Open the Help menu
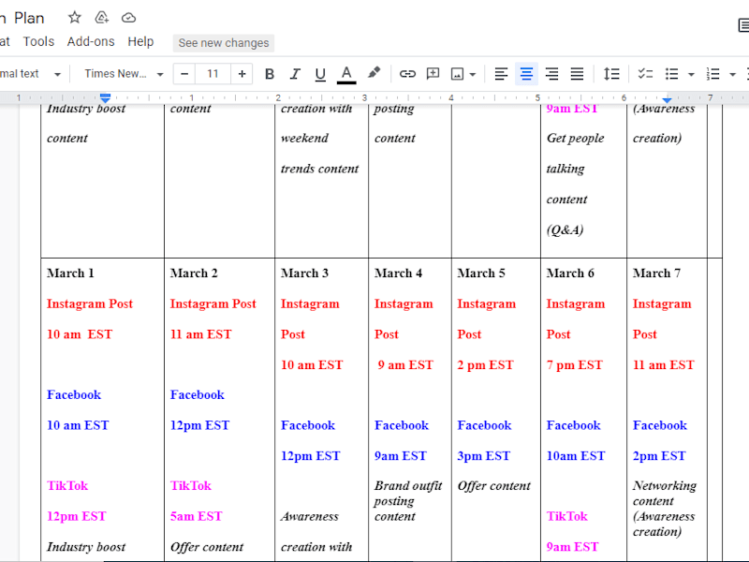This screenshot has width=749, height=562. [x=140, y=41]
